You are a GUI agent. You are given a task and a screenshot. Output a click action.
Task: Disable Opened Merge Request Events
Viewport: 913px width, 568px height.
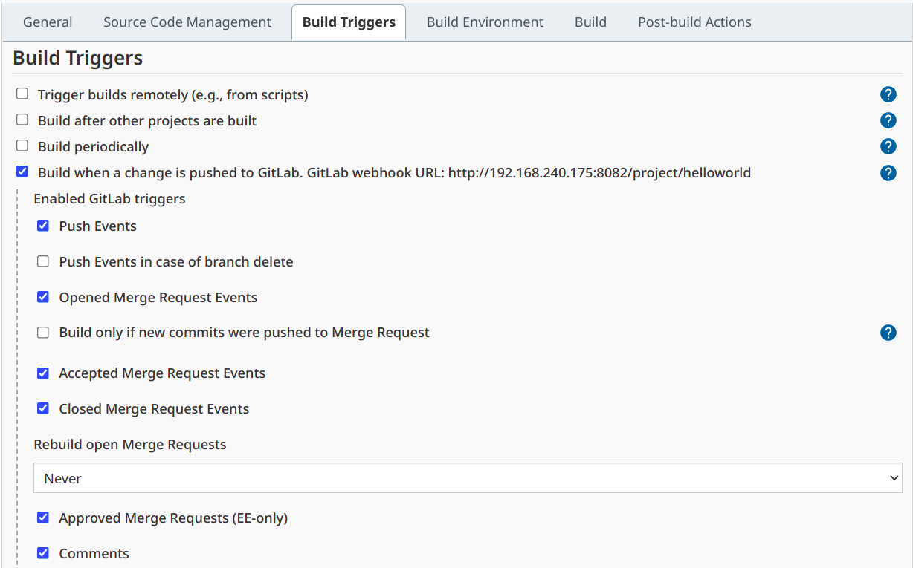(42, 297)
